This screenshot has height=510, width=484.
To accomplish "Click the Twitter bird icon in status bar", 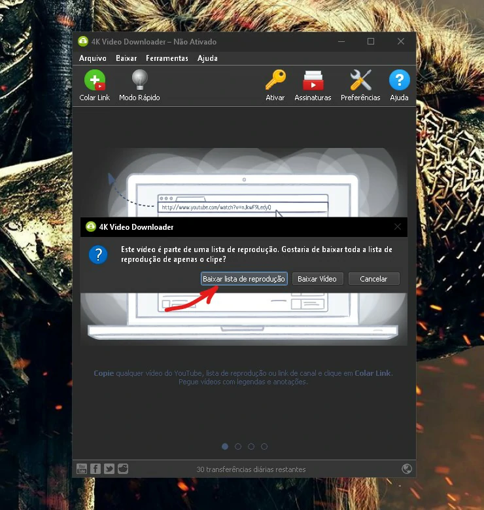I will (109, 469).
